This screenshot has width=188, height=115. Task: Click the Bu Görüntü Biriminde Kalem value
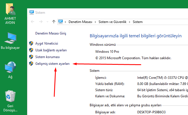pos(163,96)
